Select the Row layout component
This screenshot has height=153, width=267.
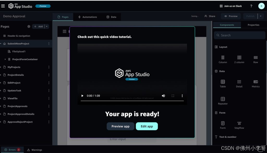[x=256, y=59]
